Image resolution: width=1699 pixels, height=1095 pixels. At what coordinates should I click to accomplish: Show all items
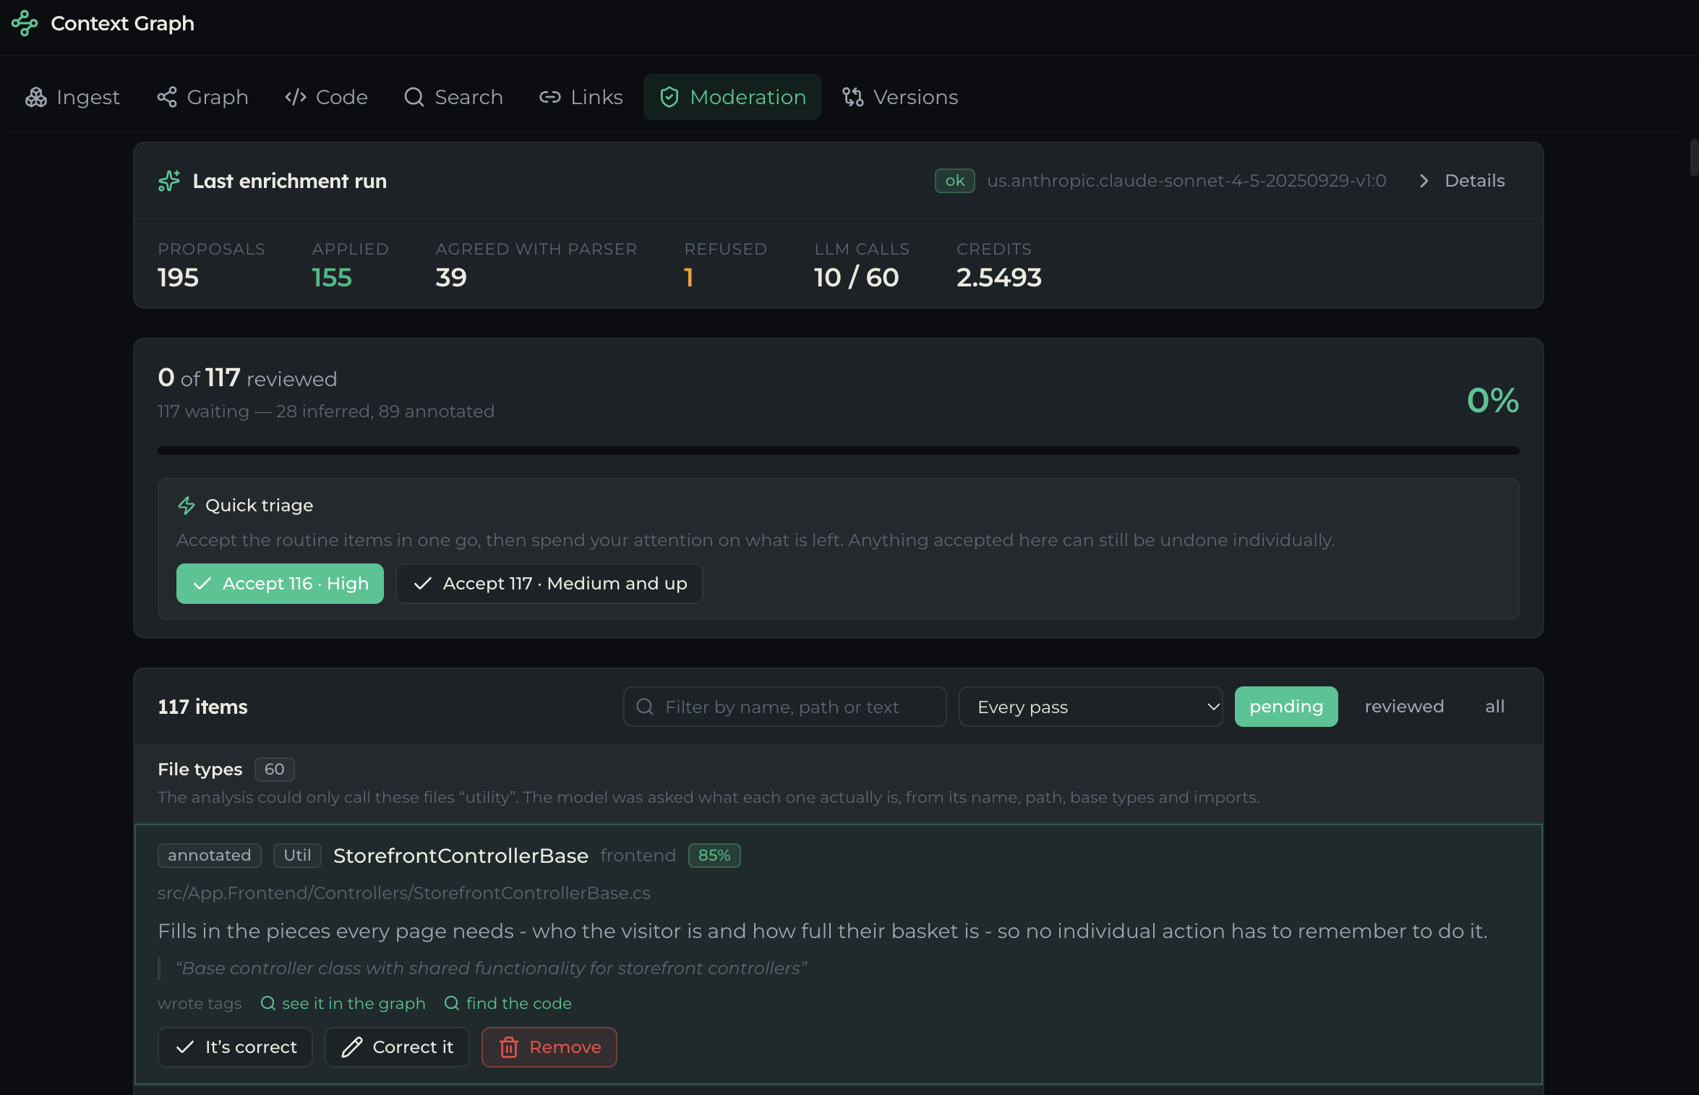click(x=1494, y=707)
